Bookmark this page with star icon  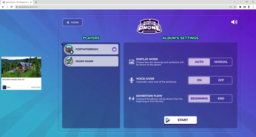(x=235, y=7)
